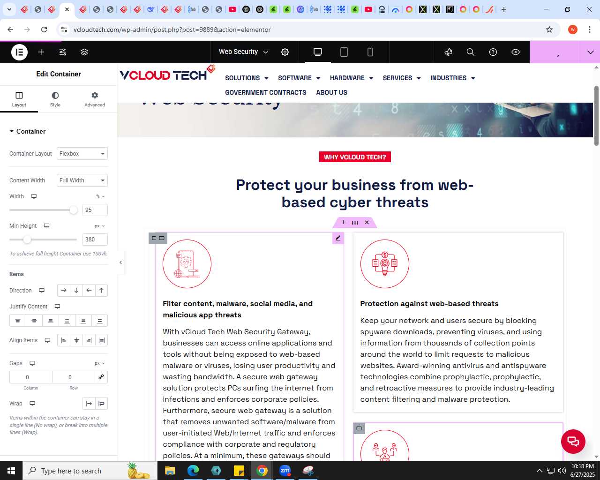
Task: Add a new element with the plus icon
Action: pyautogui.click(x=41, y=52)
